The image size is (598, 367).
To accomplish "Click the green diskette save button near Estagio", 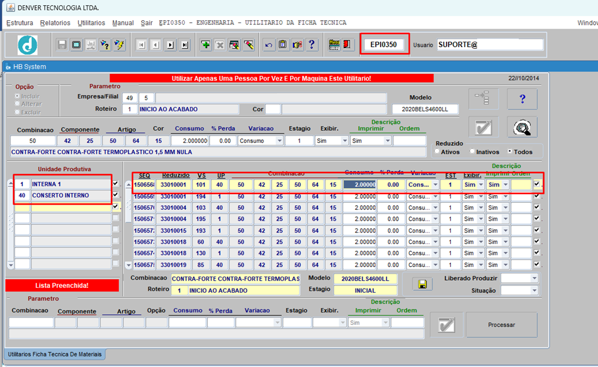I will tap(422, 284).
